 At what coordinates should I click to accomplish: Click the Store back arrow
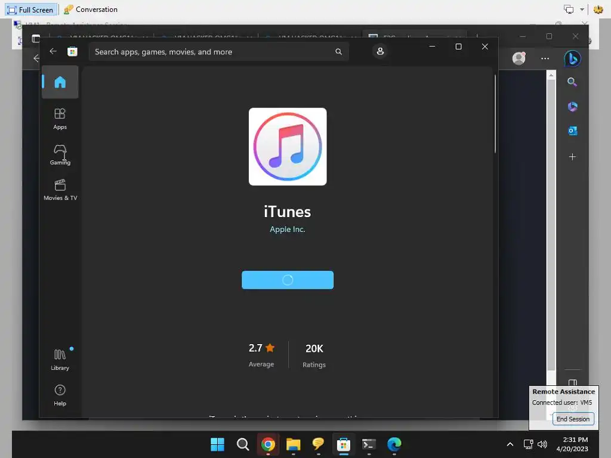click(x=53, y=51)
